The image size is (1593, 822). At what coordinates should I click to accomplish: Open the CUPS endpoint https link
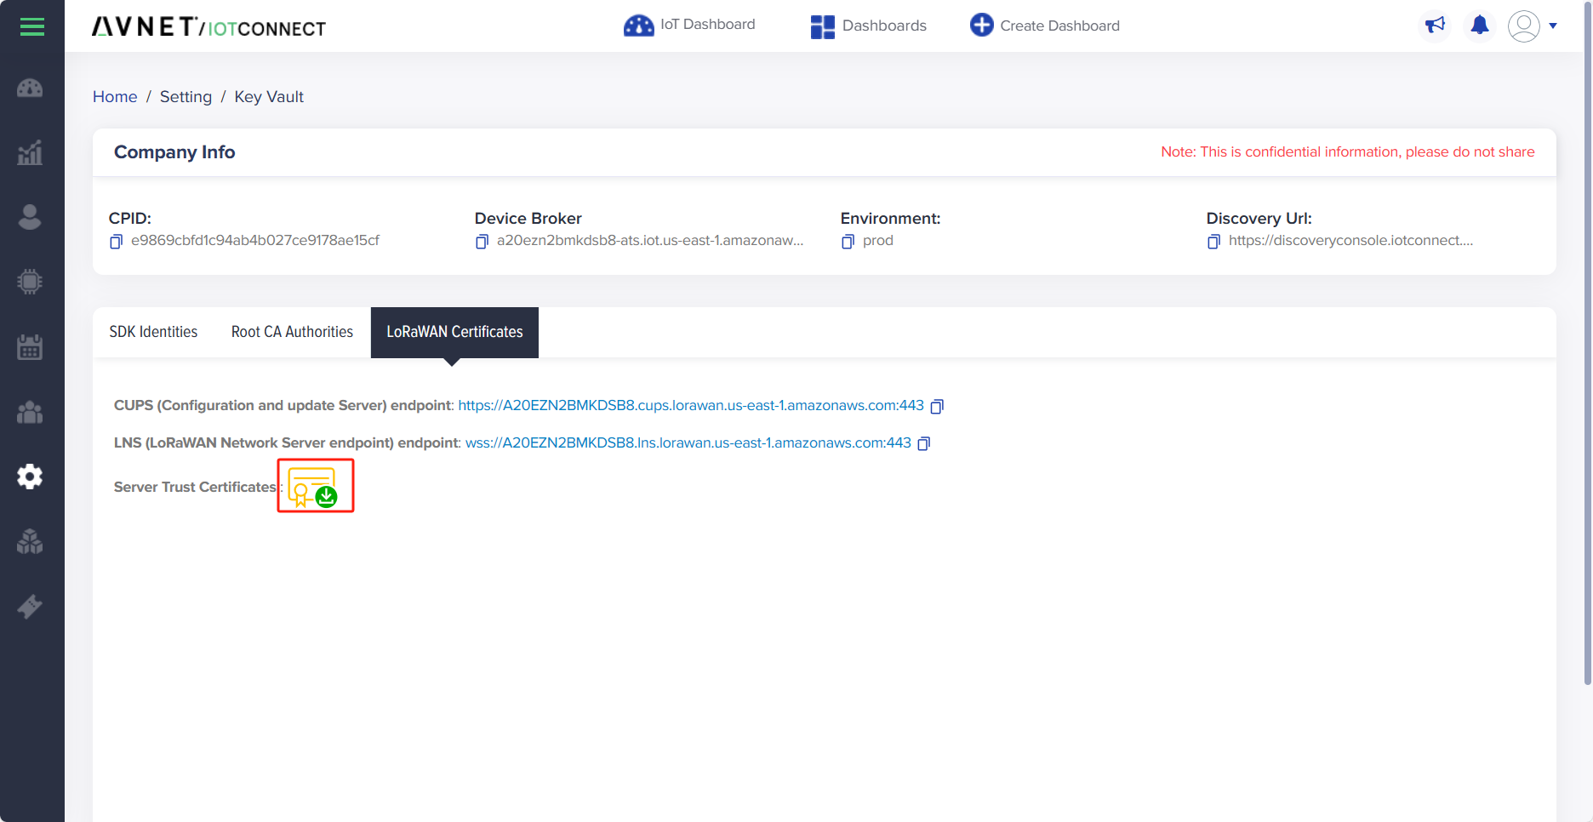coord(691,406)
